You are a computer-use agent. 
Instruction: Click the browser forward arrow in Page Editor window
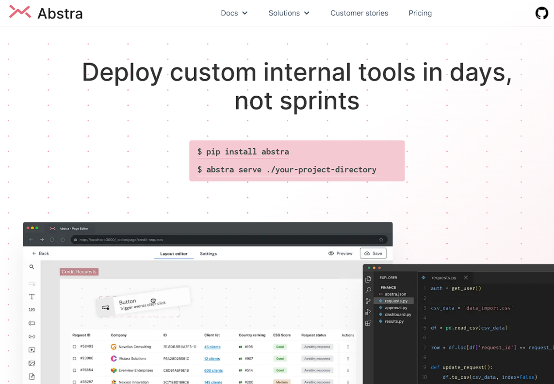[42, 239]
